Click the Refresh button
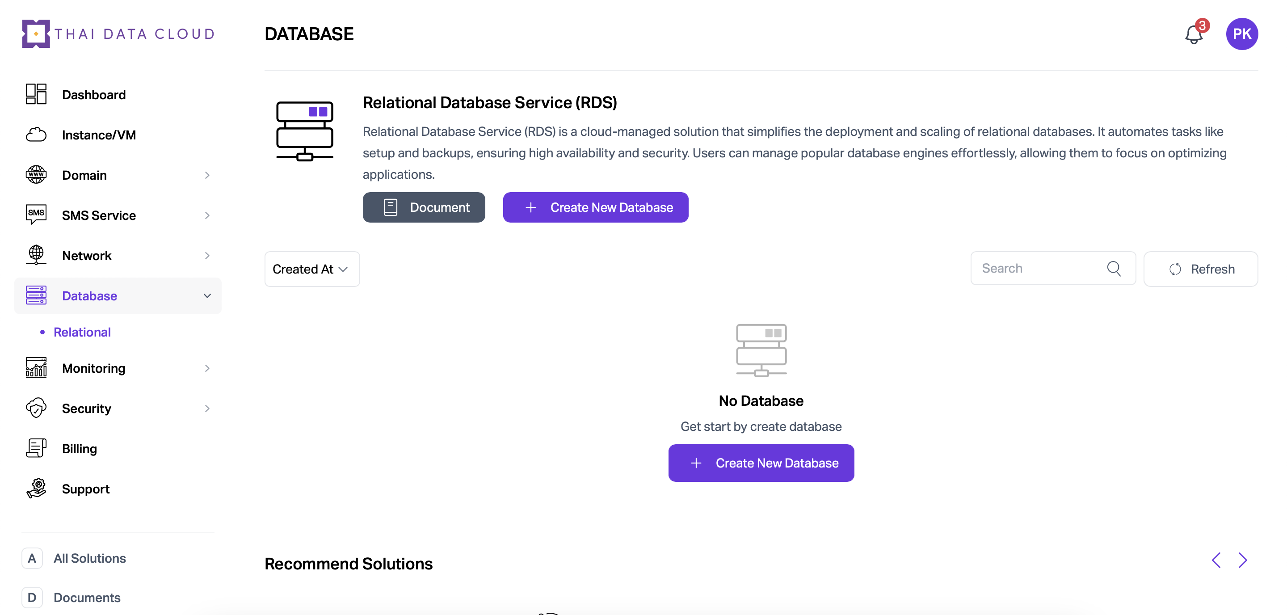 click(x=1201, y=269)
